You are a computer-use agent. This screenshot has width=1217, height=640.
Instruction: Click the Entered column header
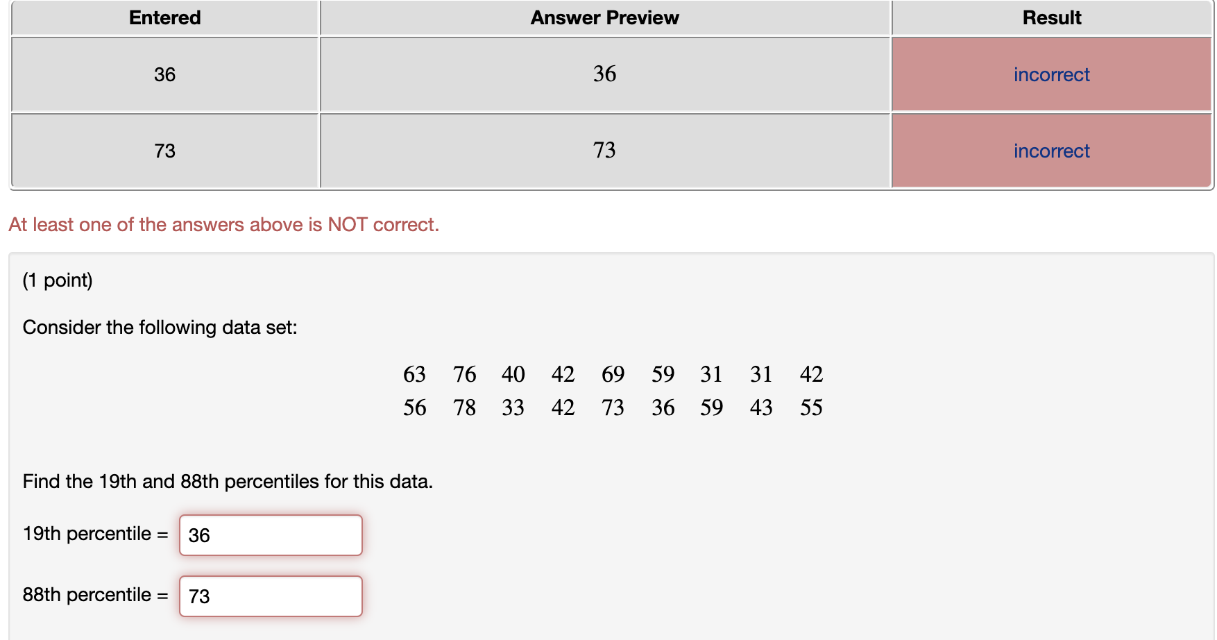[164, 17]
